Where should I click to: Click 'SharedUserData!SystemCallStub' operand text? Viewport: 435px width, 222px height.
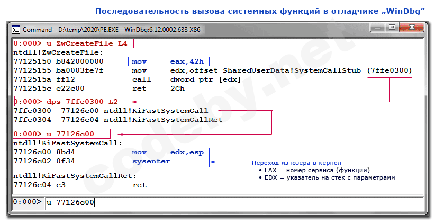coord(292,70)
